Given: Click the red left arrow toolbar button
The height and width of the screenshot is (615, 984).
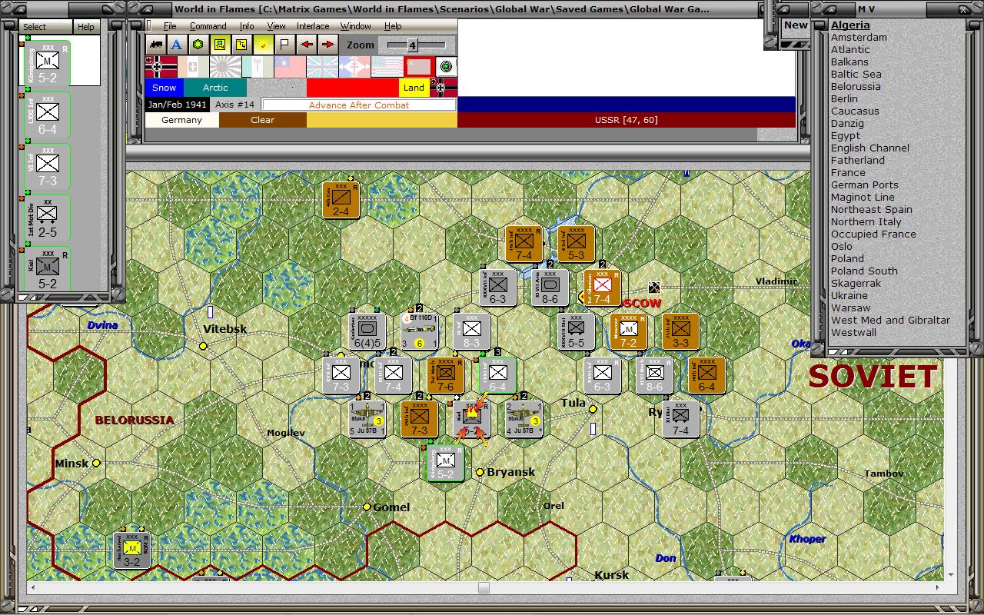Looking at the screenshot, I should click(x=306, y=45).
